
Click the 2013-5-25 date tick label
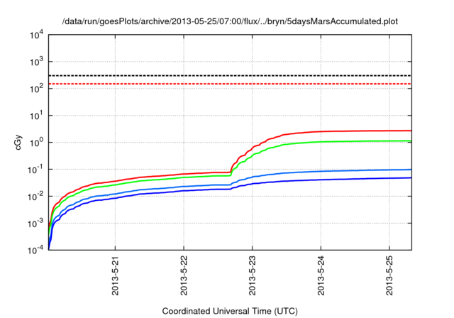tap(389, 275)
